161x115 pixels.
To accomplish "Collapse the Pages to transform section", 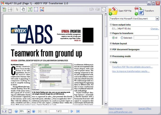I will 111,33.
